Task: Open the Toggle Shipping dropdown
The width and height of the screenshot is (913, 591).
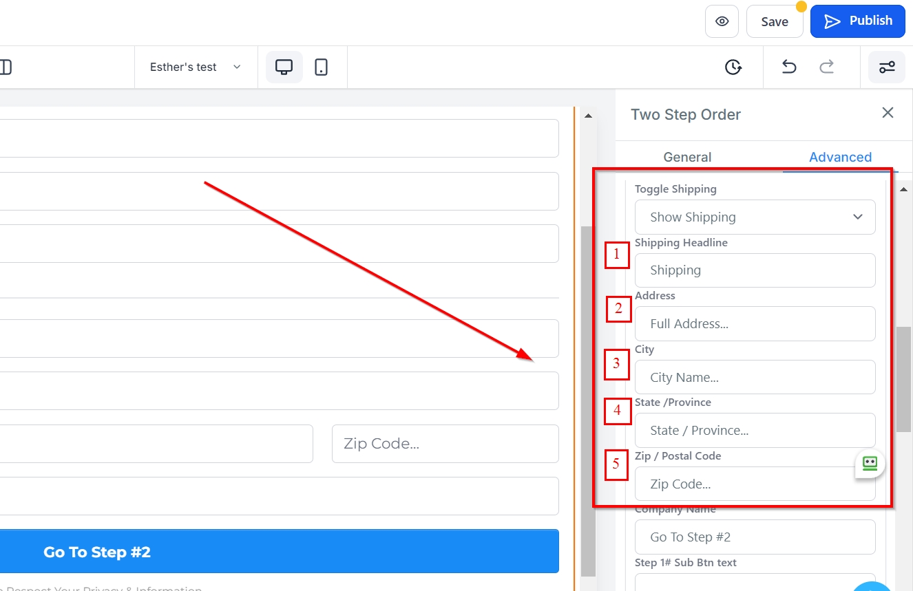Action: [x=755, y=217]
